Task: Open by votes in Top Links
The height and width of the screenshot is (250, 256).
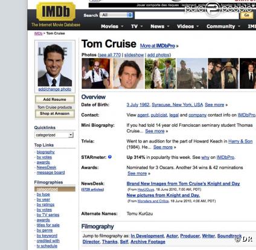Action: pyautogui.click(x=44, y=157)
